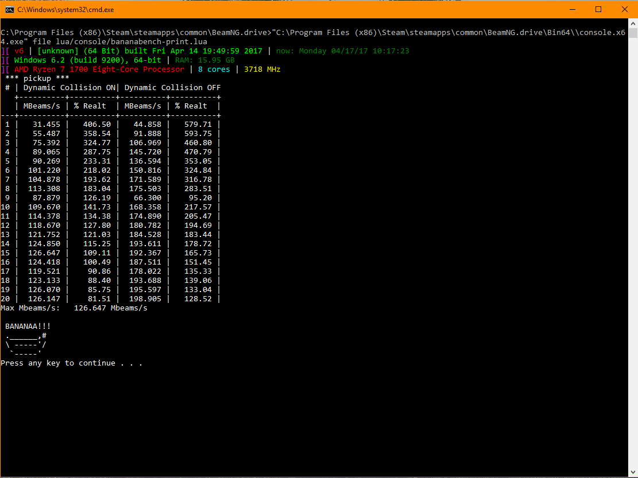Image resolution: width=638 pixels, height=478 pixels.
Task: Click the 'Max Mbeams/s: 126.647 Mbeams/s' line
Action: 74,308
